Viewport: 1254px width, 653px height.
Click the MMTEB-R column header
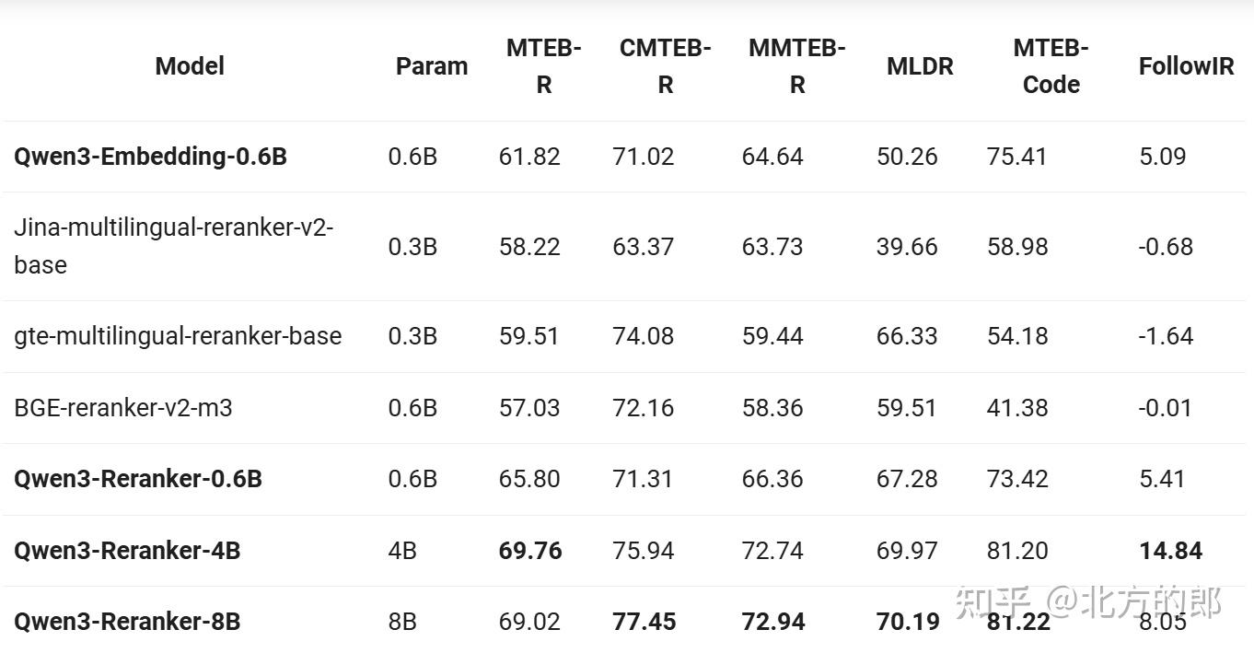pyautogui.click(x=796, y=66)
